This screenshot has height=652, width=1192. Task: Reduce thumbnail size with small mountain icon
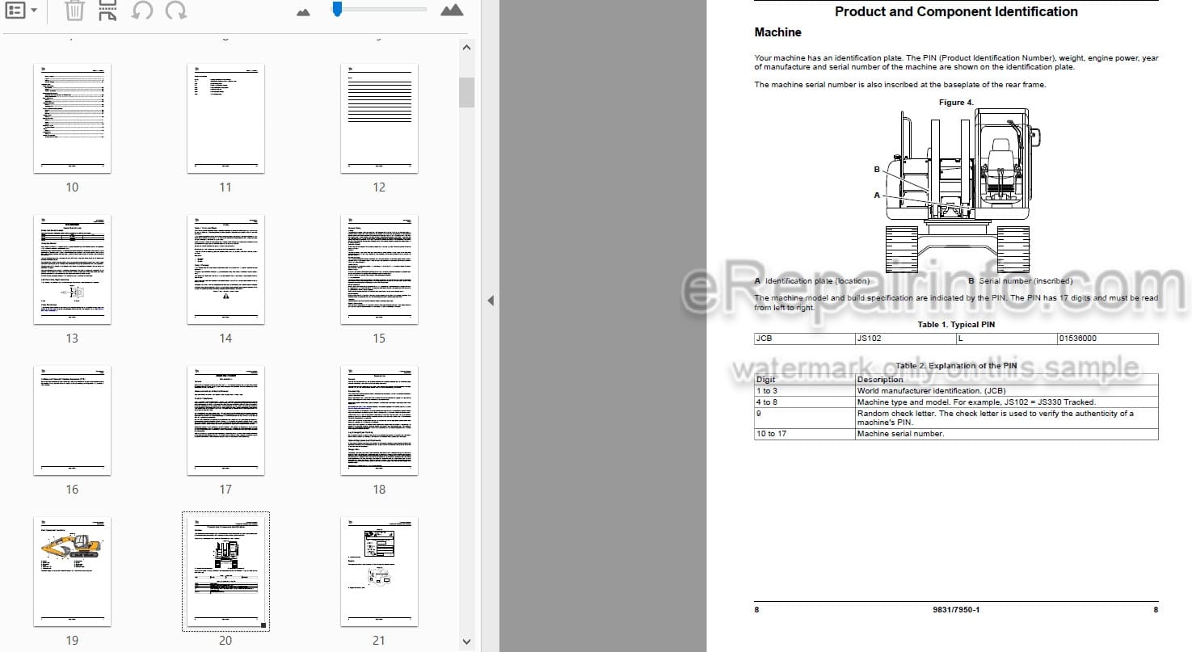304,11
